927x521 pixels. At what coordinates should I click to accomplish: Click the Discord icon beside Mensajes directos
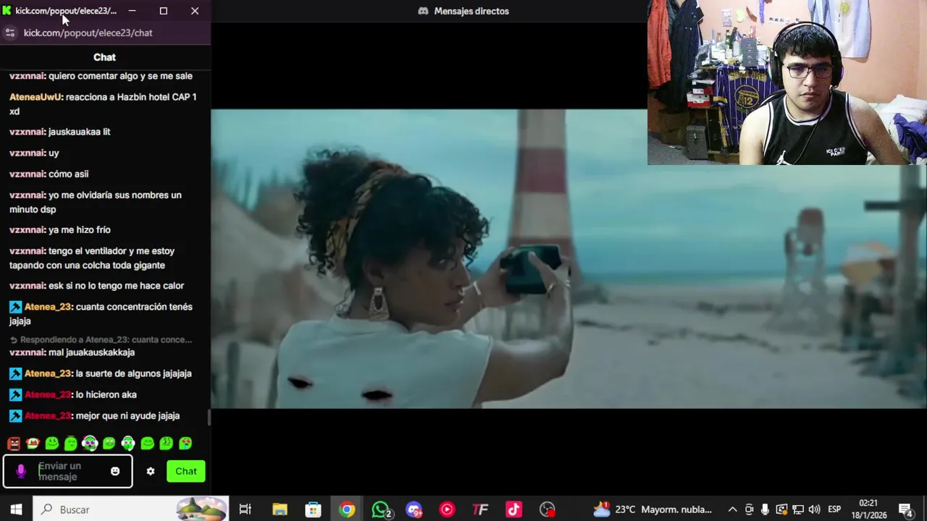[423, 11]
